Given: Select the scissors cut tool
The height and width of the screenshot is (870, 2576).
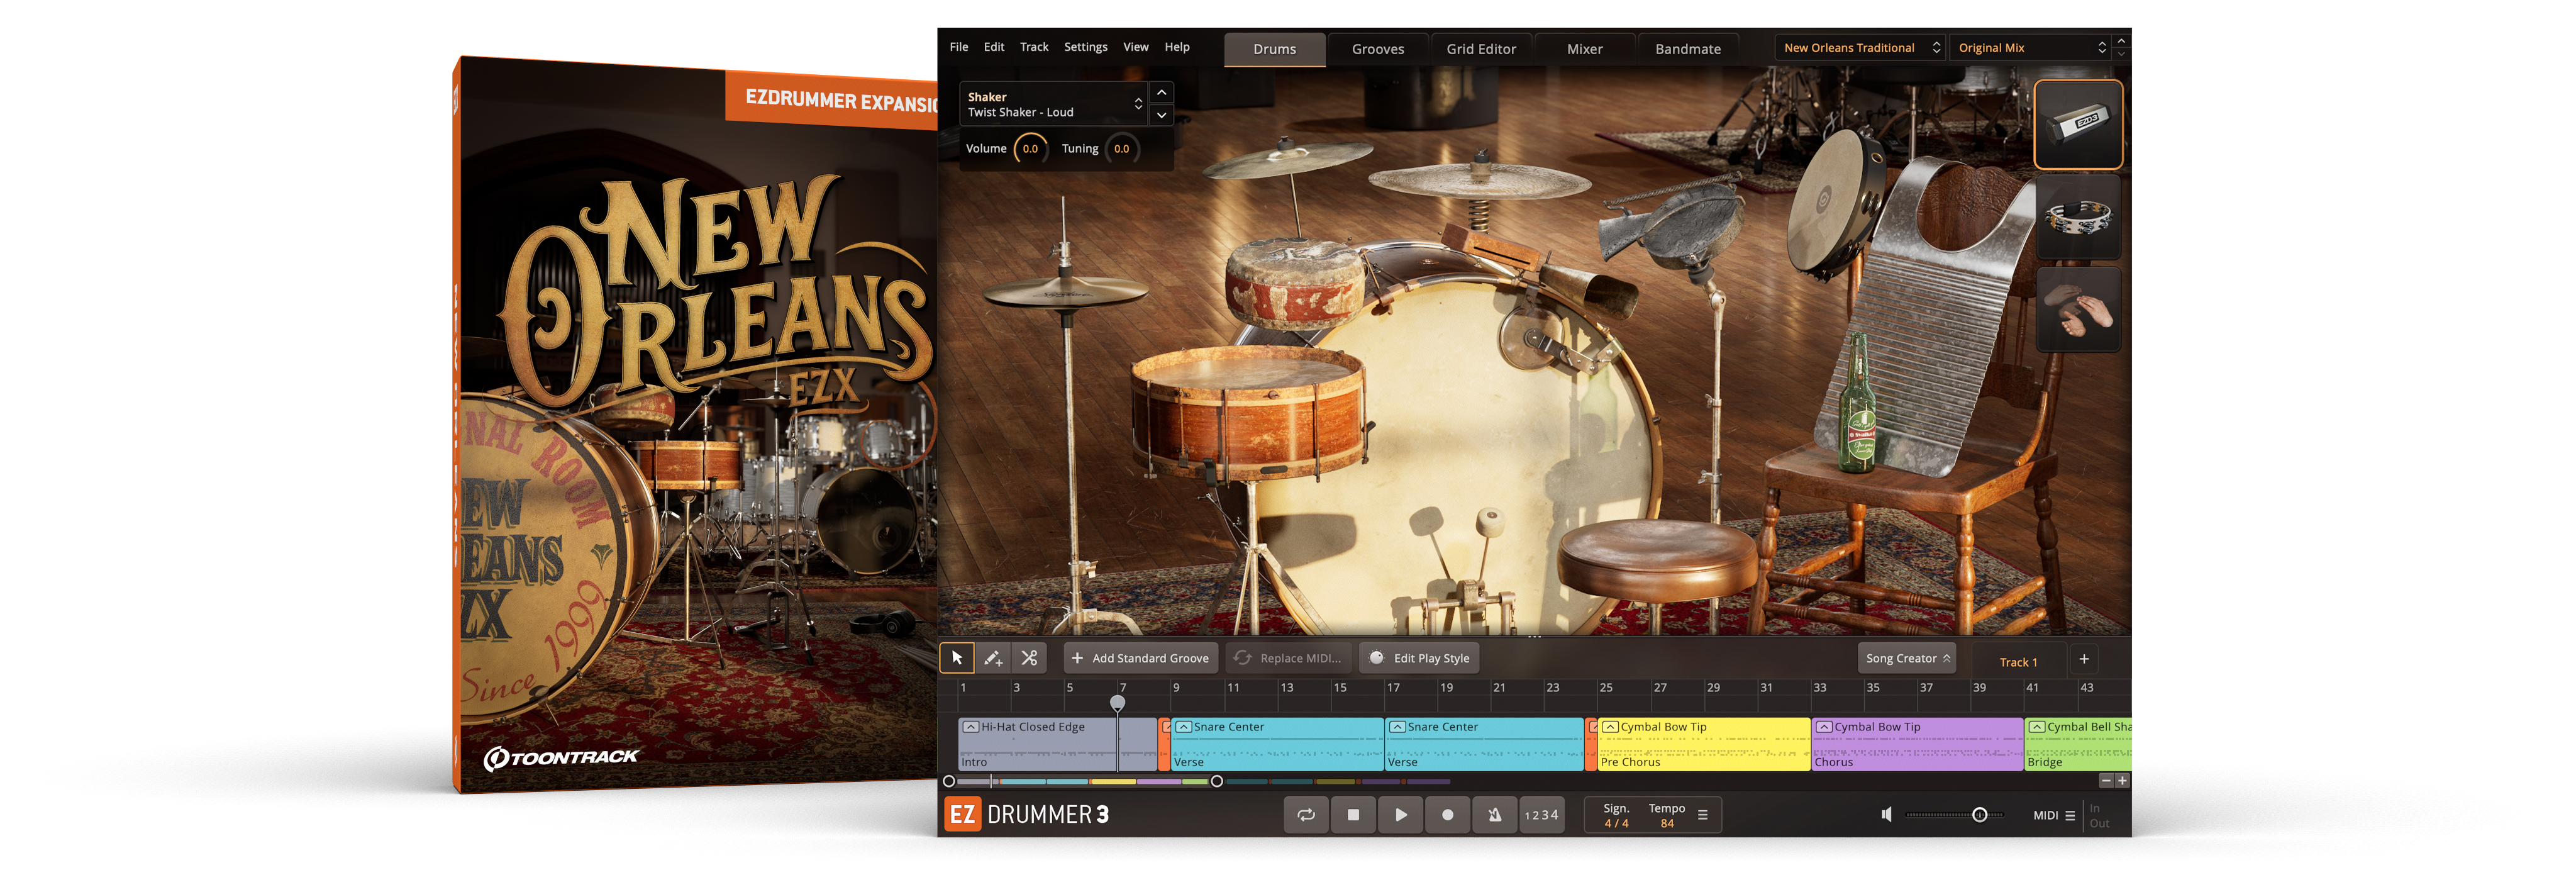Looking at the screenshot, I should pyautogui.click(x=1029, y=658).
